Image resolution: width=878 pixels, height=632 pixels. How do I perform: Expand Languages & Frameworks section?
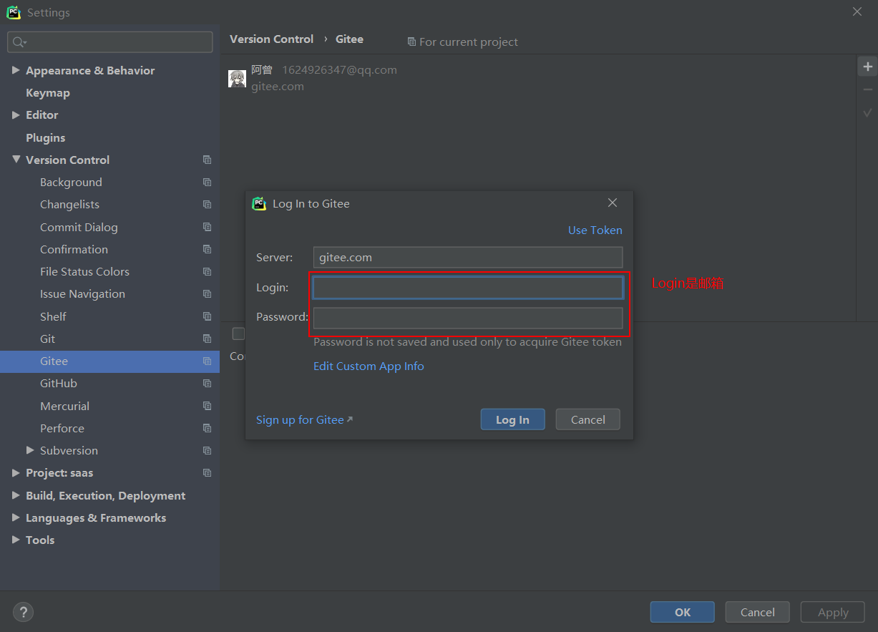pyautogui.click(x=16, y=517)
